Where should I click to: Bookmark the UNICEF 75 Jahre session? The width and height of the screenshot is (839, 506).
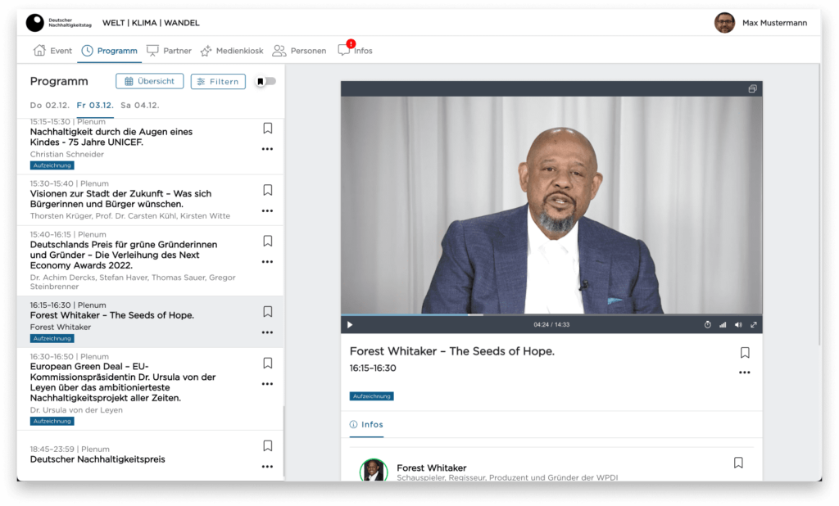[x=267, y=129]
